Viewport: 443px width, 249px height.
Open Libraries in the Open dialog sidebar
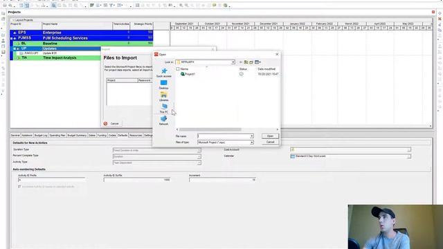coord(163,96)
